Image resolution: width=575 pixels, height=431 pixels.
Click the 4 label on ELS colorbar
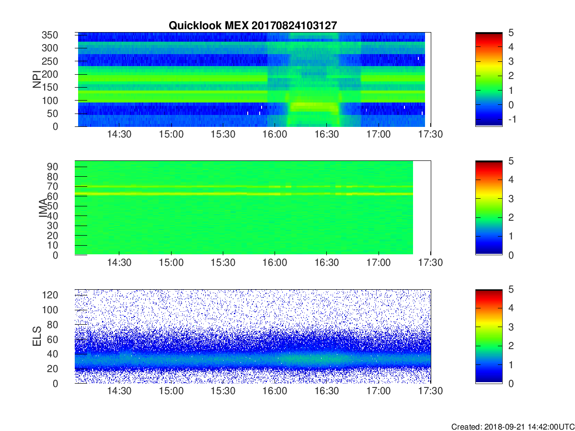(511, 308)
